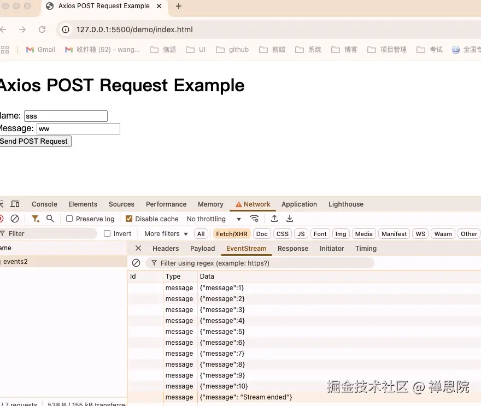
Task: Switch to the Memory panel
Action: click(x=210, y=204)
